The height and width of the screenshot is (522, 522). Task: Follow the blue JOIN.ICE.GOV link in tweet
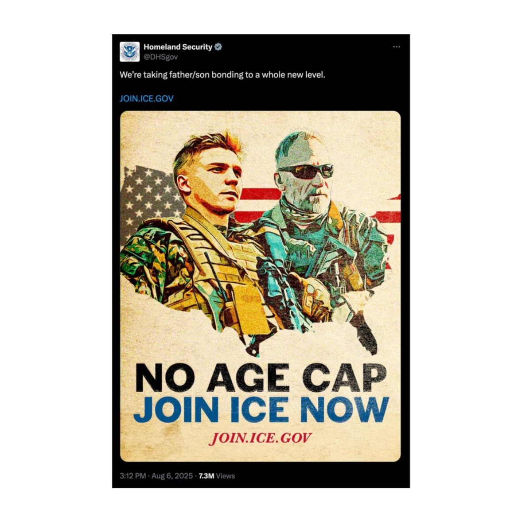[147, 98]
